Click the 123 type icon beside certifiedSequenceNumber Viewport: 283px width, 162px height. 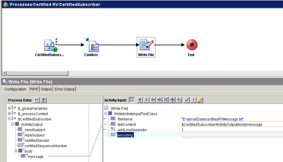pos(21,145)
